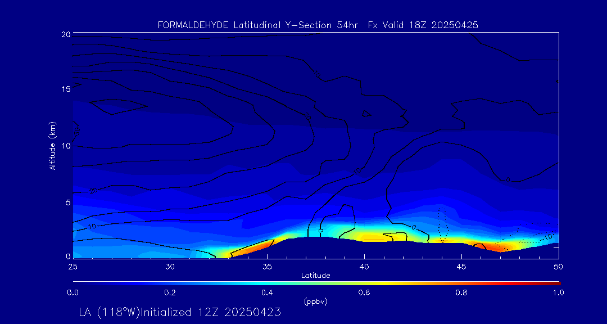Click the 'Latitude' x-axis label
Screen dimensions: 607x324
(315, 275)
